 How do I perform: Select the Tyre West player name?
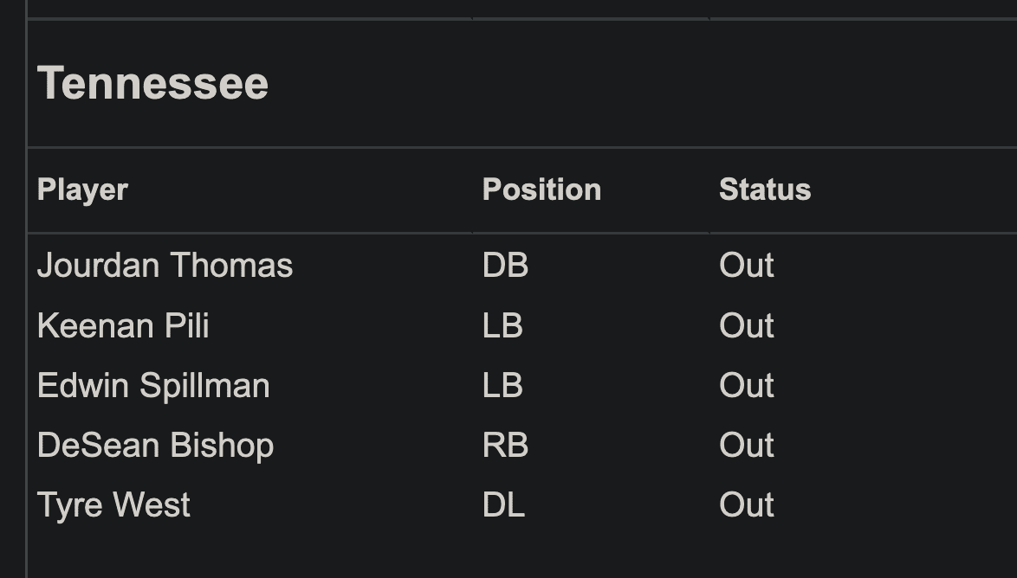[x=113, y=505]
